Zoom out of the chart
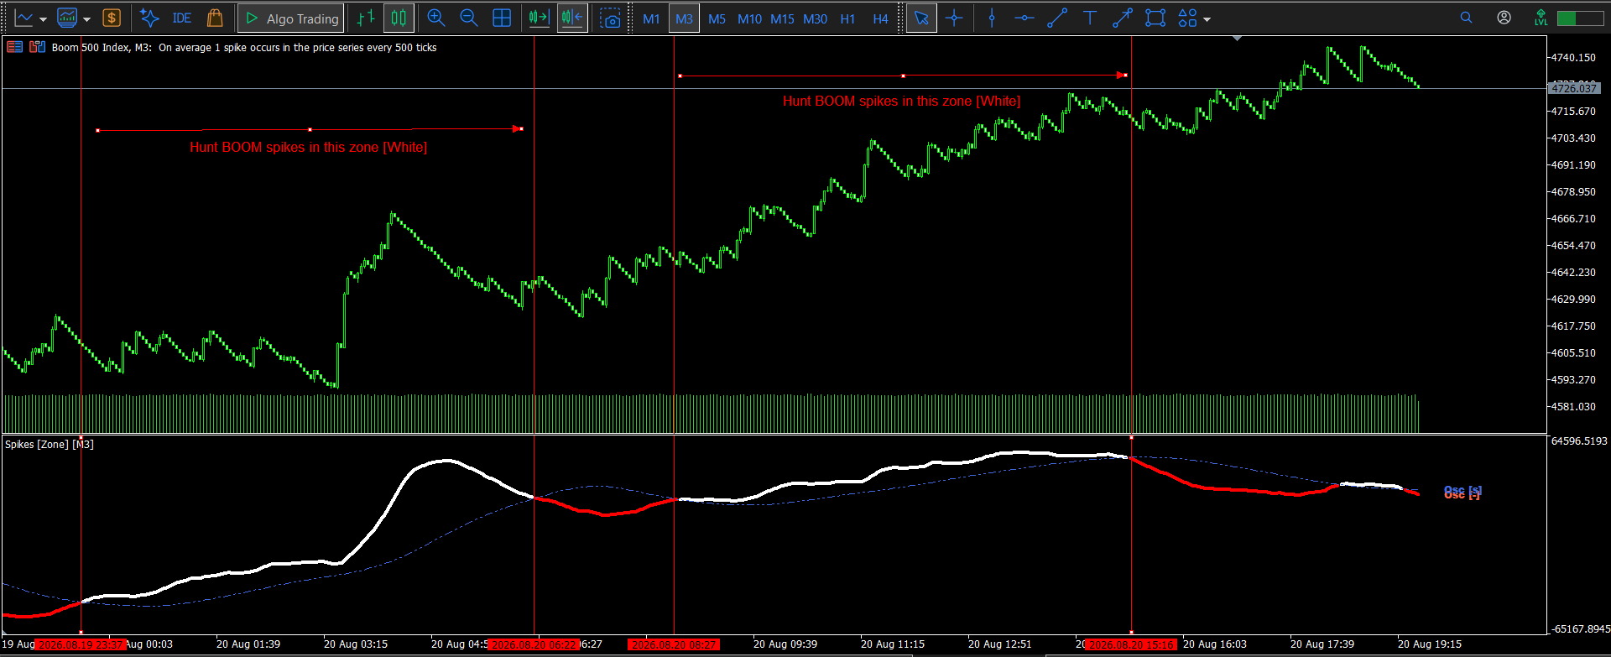 [x=469, y=18]
